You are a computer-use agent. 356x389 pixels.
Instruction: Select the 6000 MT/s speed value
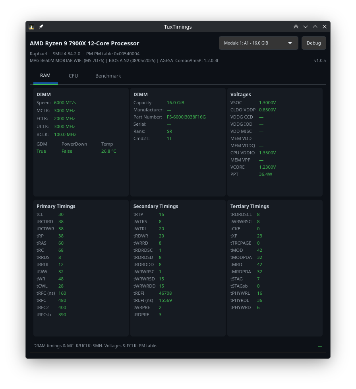(65, 103)
